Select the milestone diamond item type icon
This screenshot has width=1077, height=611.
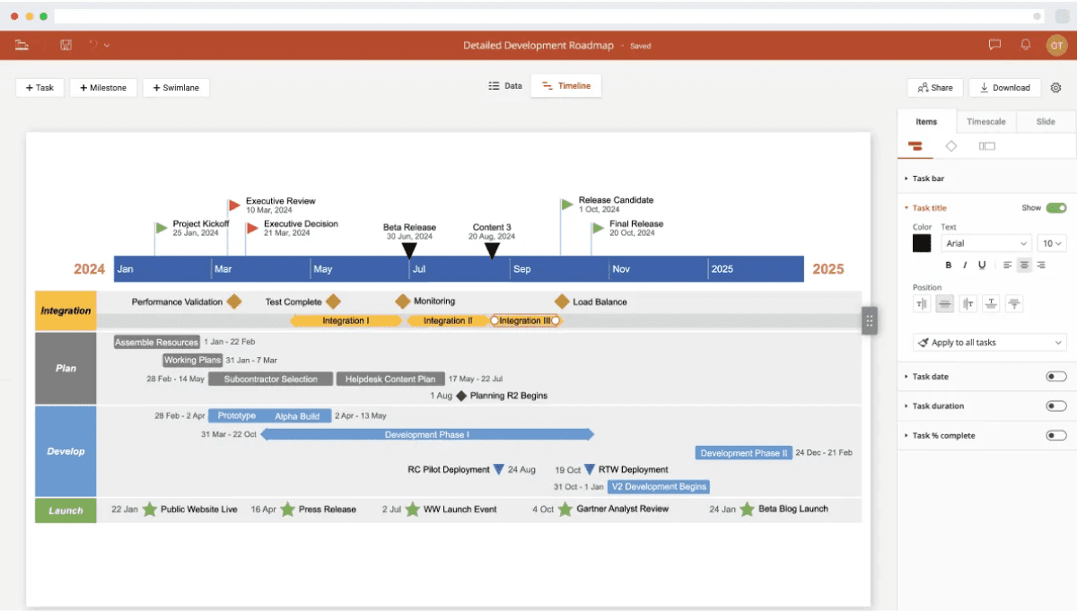pos(951,145)
